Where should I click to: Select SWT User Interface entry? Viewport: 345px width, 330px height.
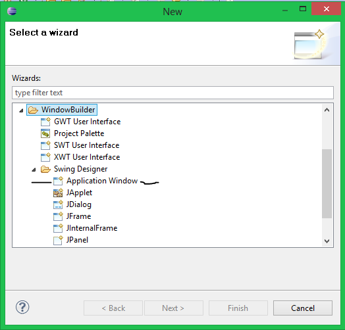pyautogui.click(x=86, y=145)
